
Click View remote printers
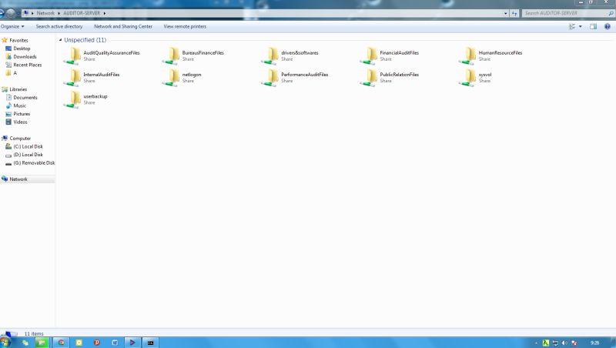point(185,26)
